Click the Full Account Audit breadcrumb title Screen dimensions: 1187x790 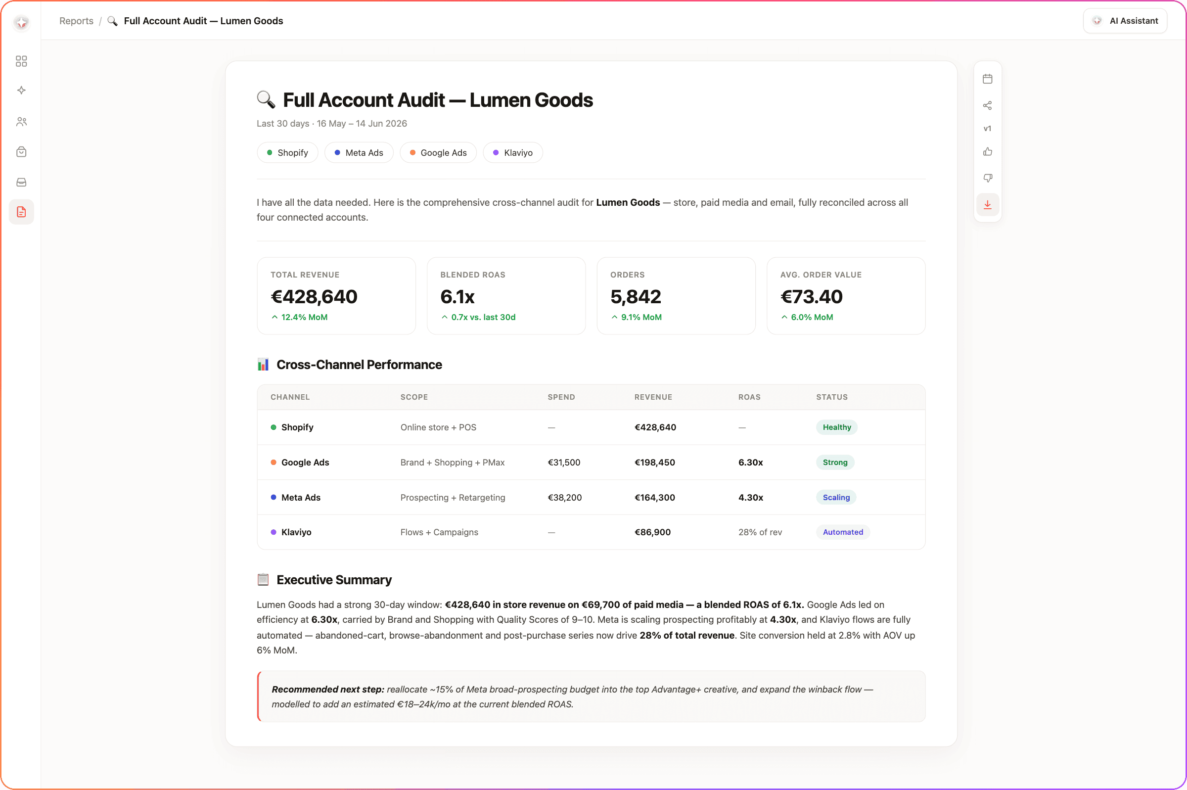pos(203,21)
